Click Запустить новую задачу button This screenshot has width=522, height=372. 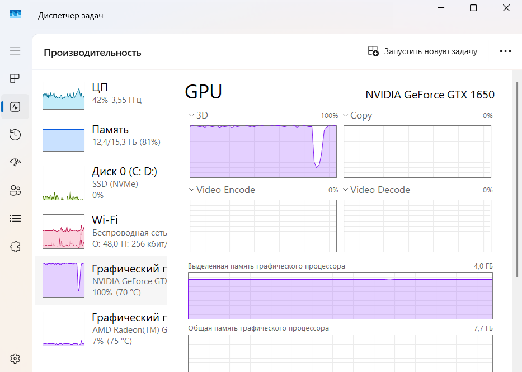423,51
